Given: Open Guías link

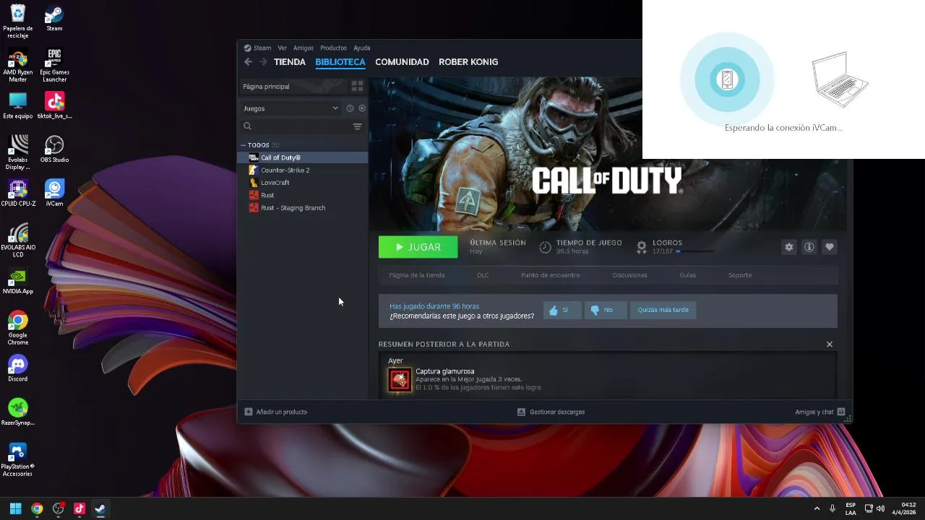Looking at the screenshot, I should click(x=687, y=275).
